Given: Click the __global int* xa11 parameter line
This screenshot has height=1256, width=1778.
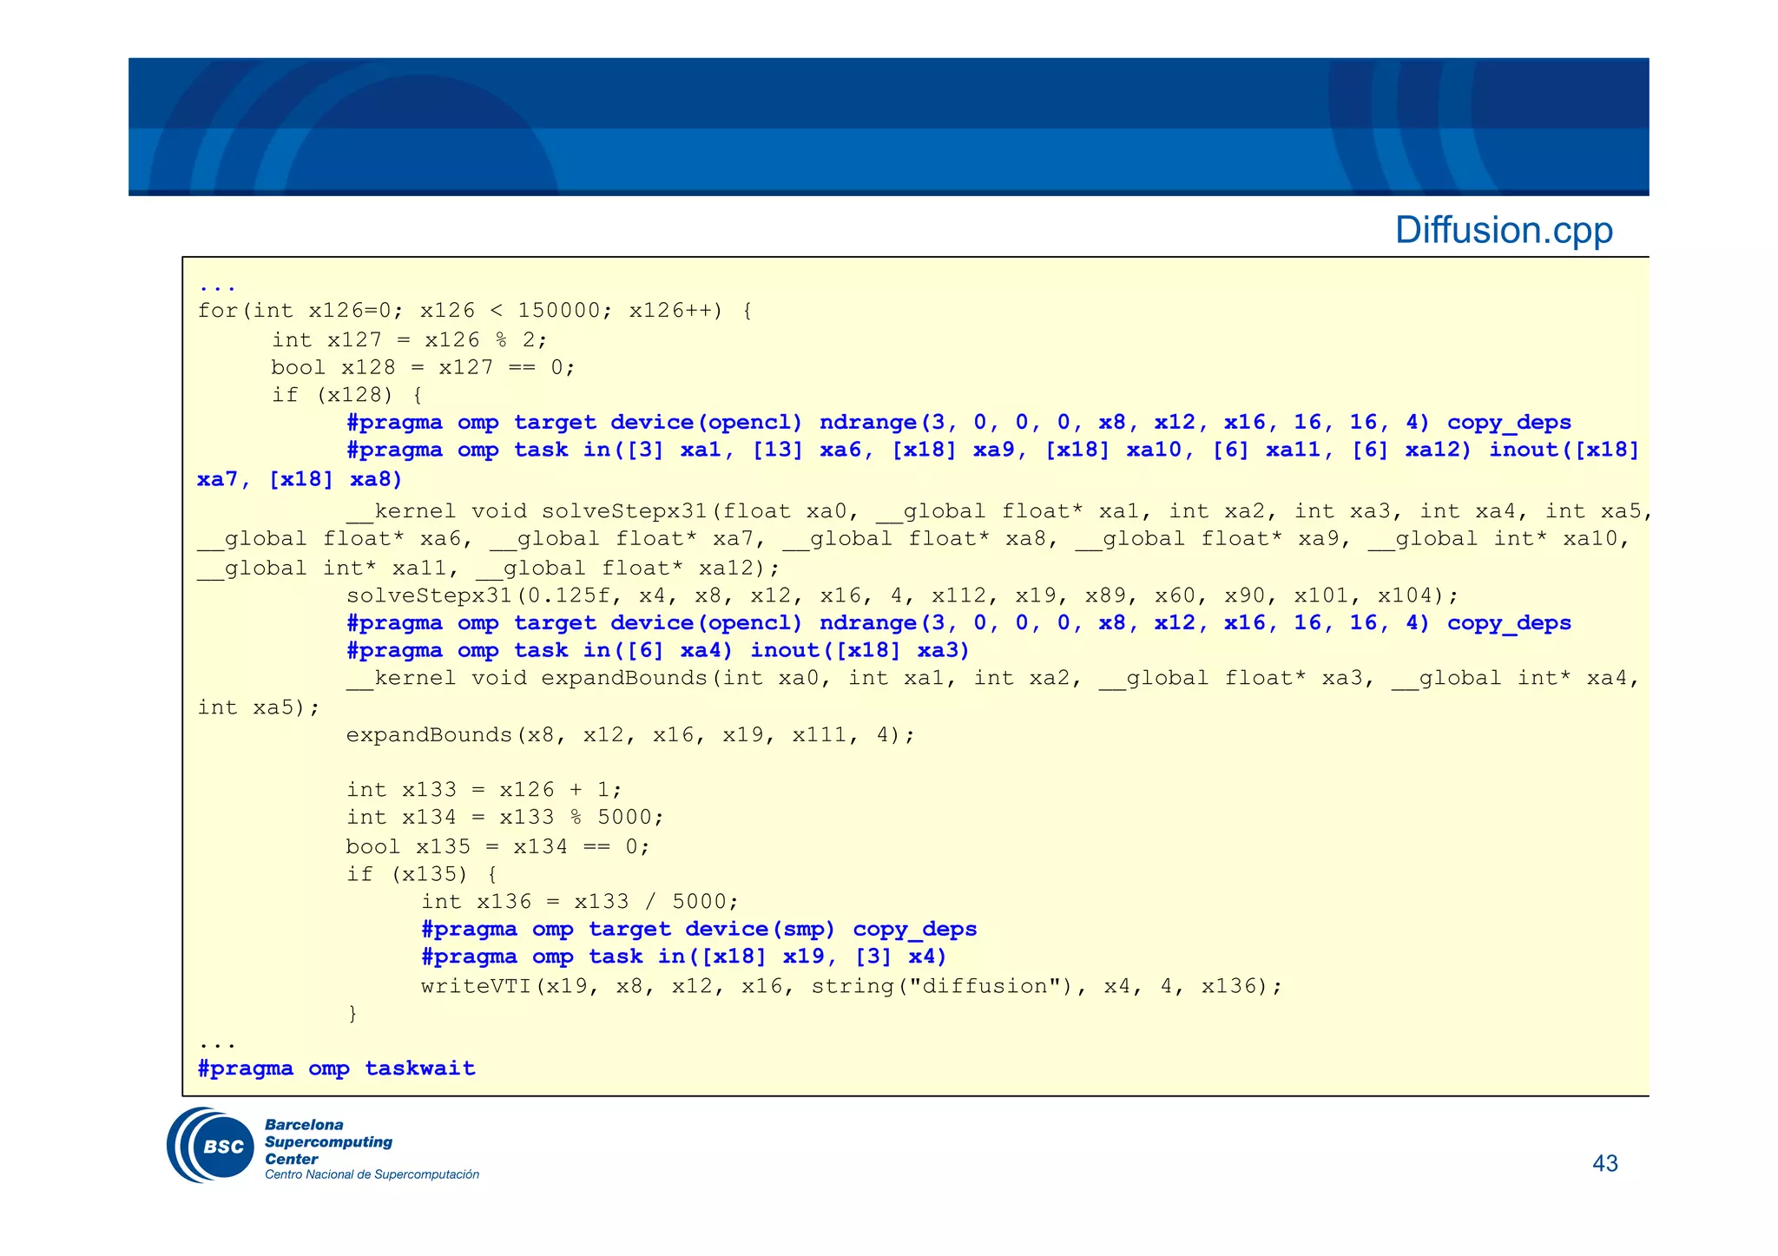Looking at the screenshot, I should pyautogui.click(x=489, y=569).
